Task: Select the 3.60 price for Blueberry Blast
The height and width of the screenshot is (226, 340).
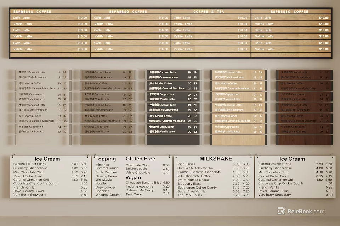Action: tap(236, 184)
